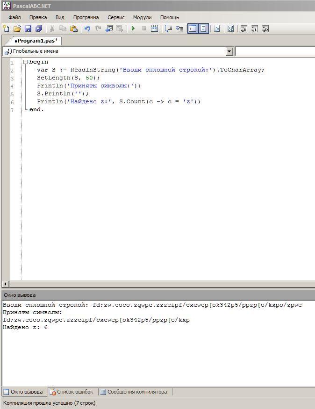
Task: Expand the Глобальные имена dropdown arrow
Action: tap(229, 51)
